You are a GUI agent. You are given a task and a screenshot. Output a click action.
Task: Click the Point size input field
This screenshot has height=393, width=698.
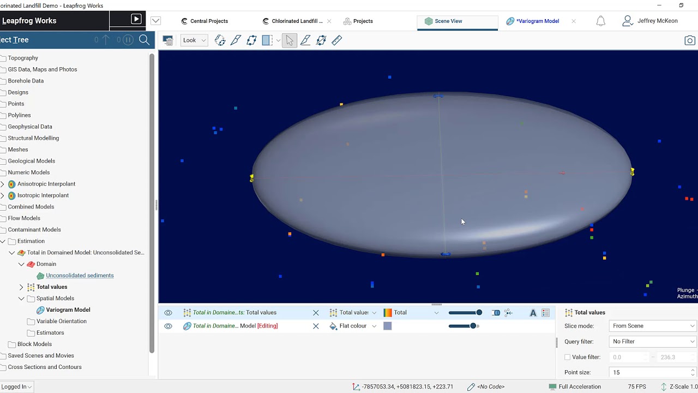[649, 372]
